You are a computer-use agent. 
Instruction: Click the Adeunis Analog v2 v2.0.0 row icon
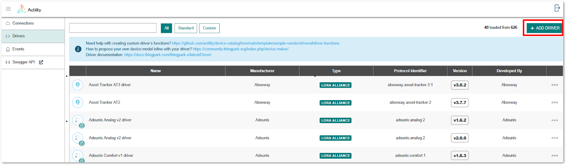pyautogui.click(x=78, y=138)
